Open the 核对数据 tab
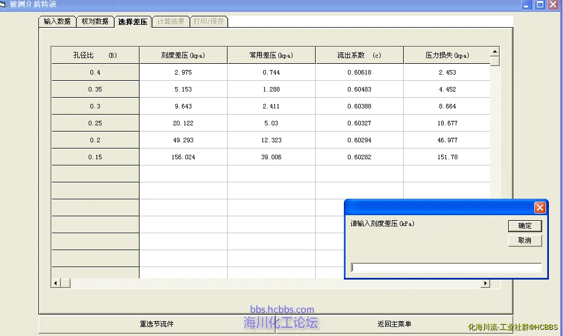563x336 pixels. (95, 21)
